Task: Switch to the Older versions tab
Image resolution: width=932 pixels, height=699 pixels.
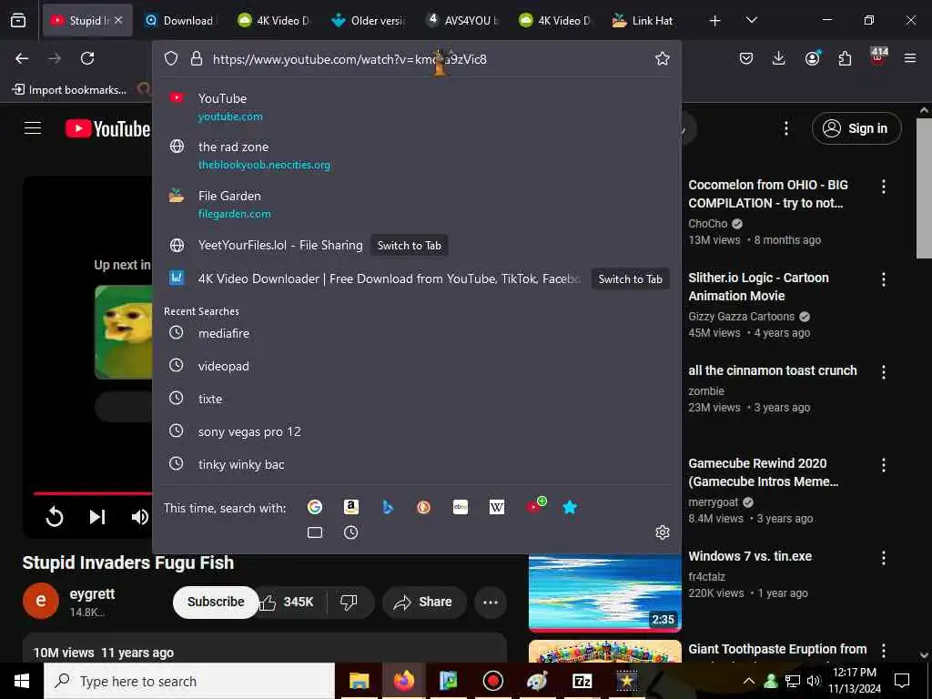Action: click(x=369, y=20)
